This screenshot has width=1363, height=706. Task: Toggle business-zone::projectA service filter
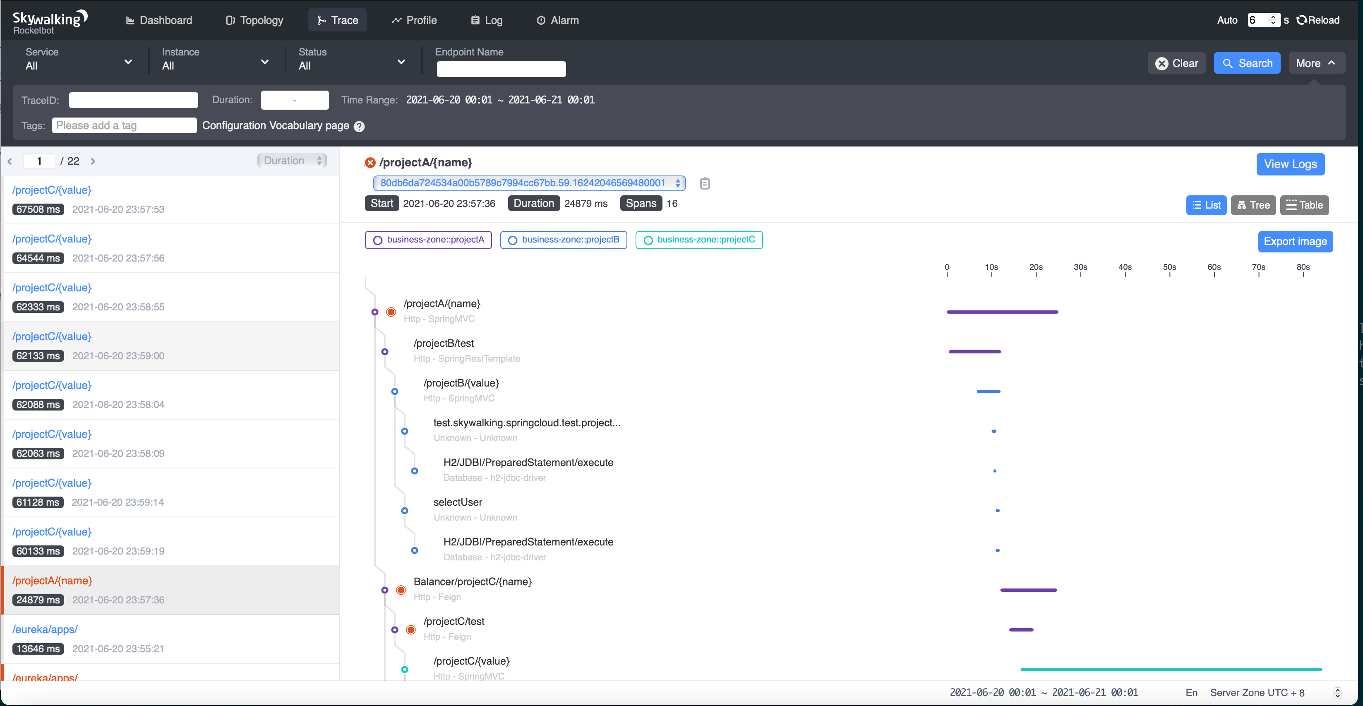click(428, 240)
